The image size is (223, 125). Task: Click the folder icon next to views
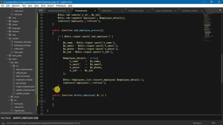tap(10, 59)
